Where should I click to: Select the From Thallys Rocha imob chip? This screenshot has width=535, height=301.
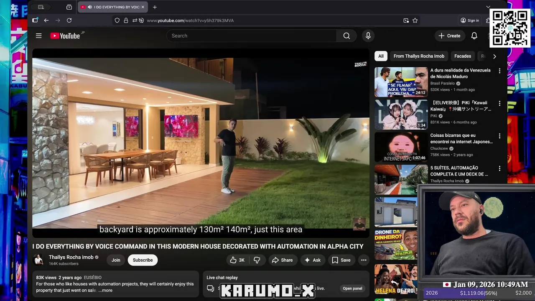419,56
